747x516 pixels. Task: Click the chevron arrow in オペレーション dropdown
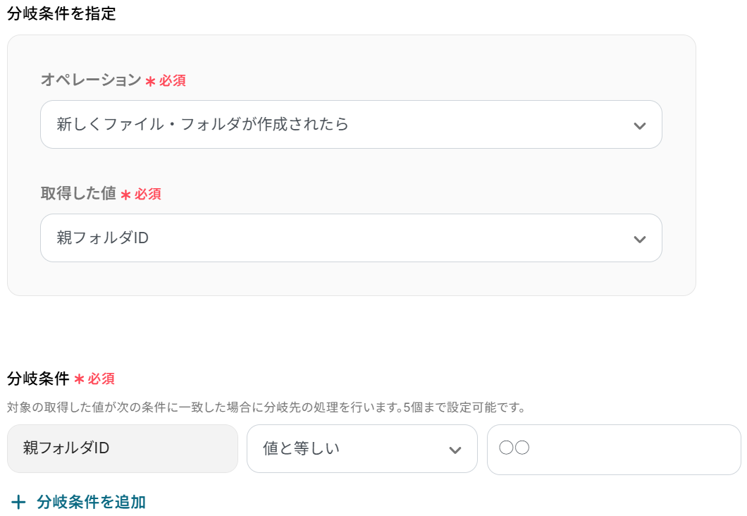click(639, 125)
